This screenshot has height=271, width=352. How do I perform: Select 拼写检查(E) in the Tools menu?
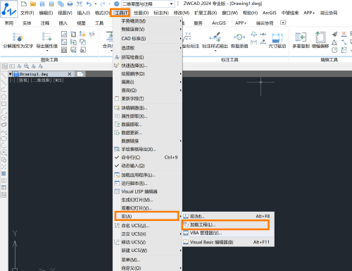pyautogui.click(x=148, y=57)
